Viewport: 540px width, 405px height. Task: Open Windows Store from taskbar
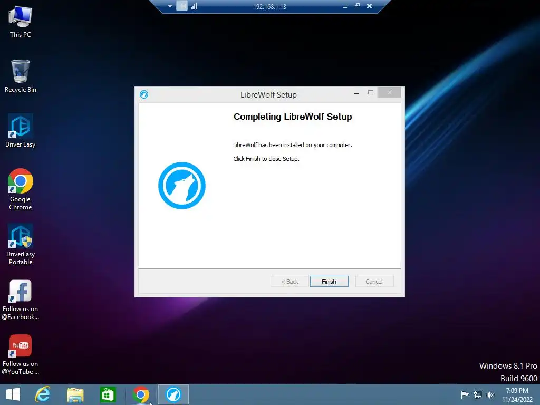[x=108, y=394]
